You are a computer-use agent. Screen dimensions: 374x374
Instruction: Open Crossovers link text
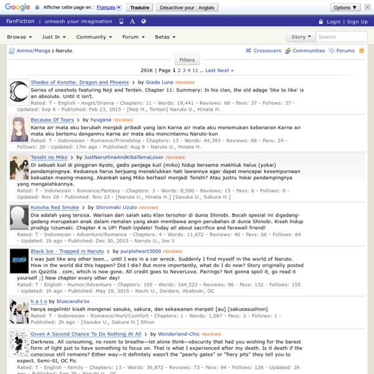267,50
